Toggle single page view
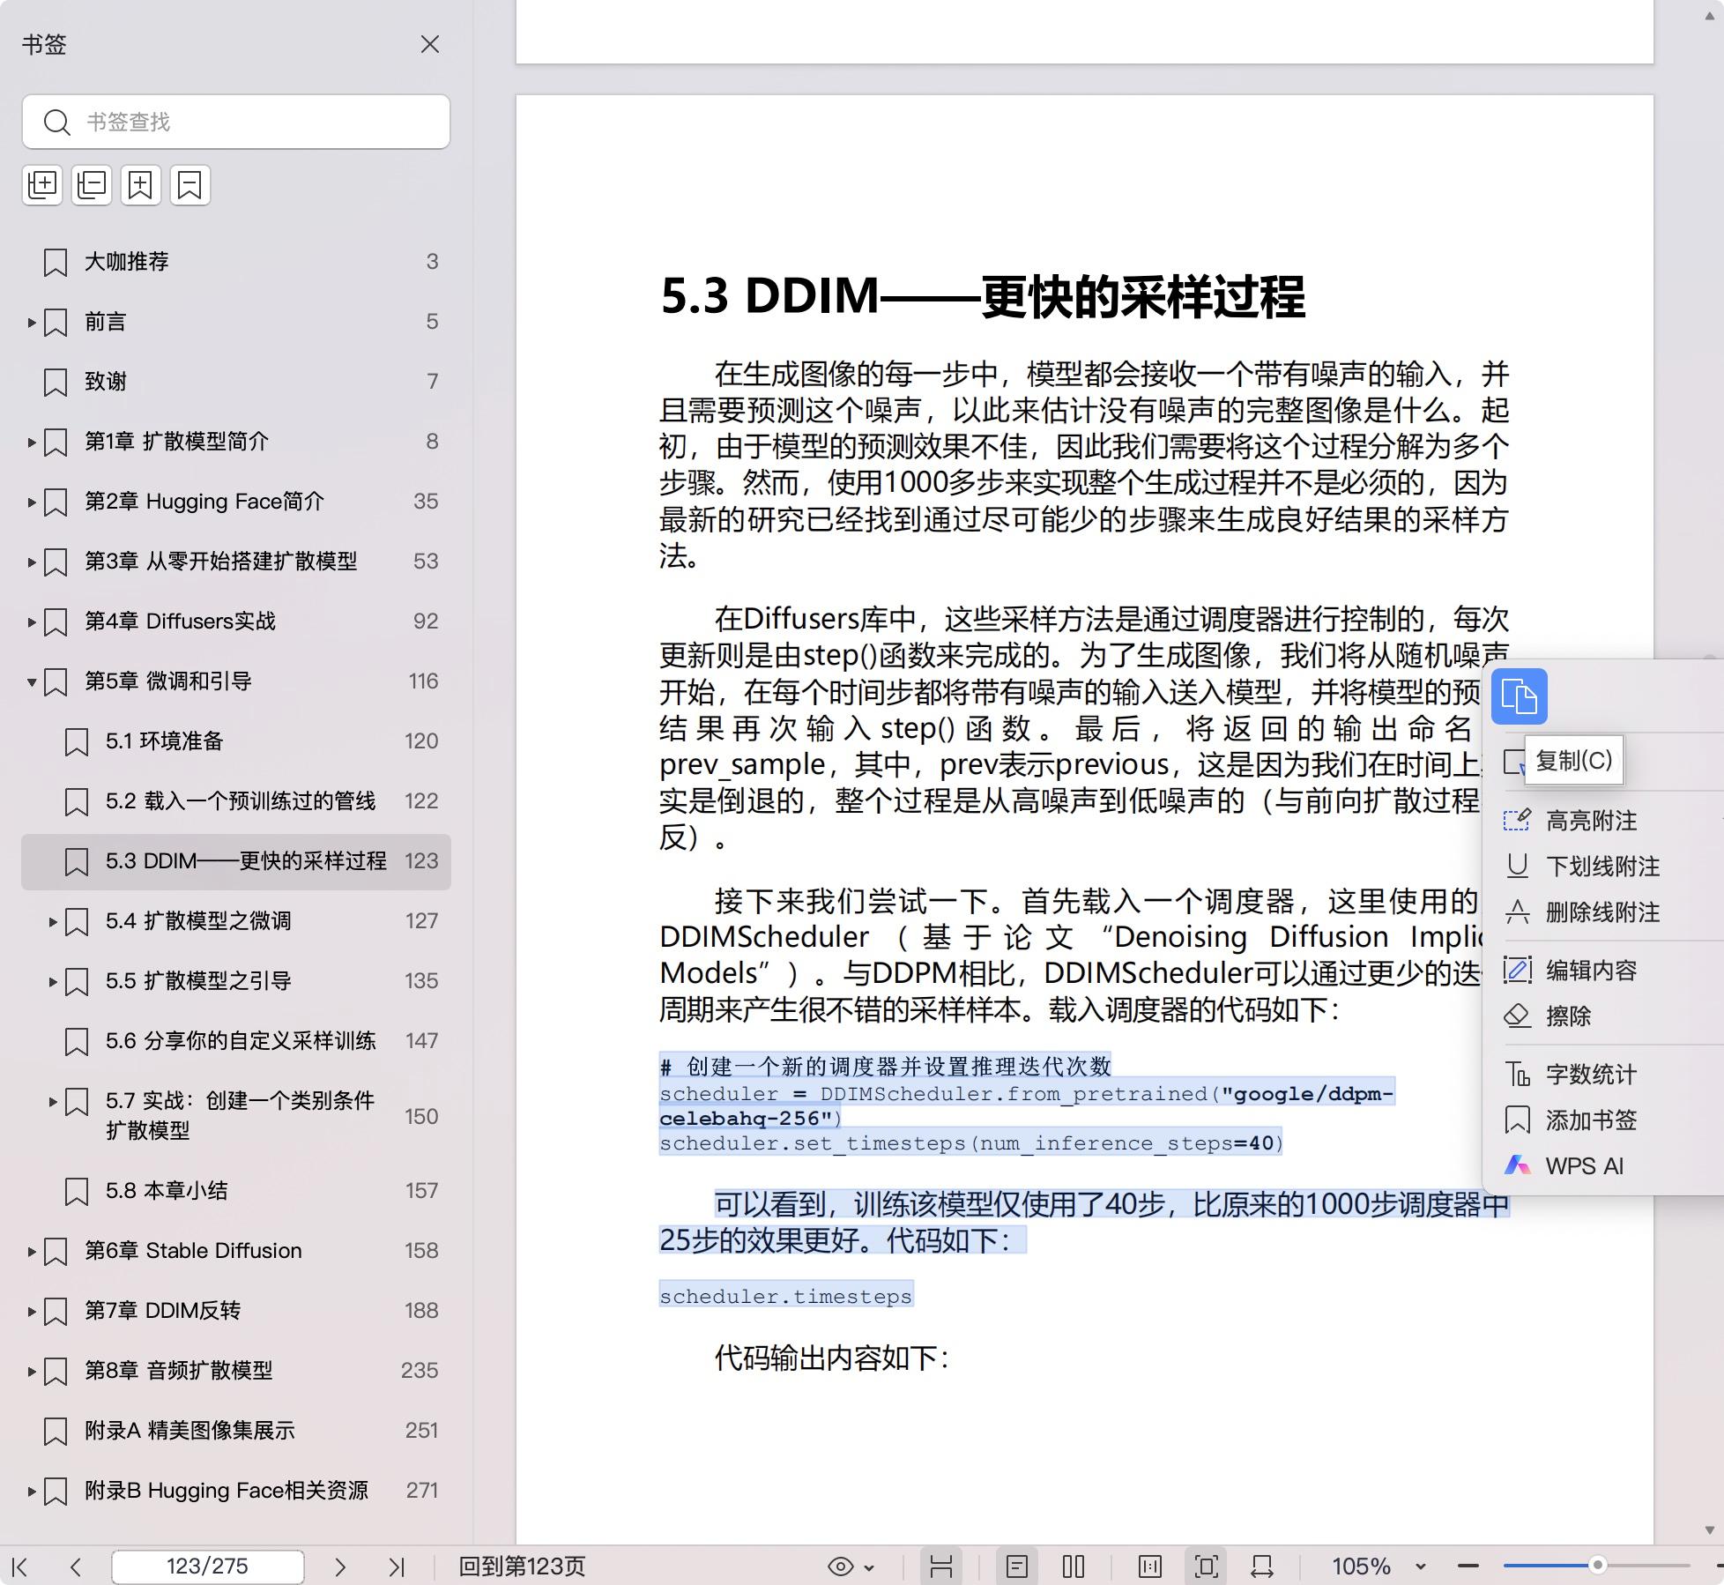 [x=1017, y=1566]
